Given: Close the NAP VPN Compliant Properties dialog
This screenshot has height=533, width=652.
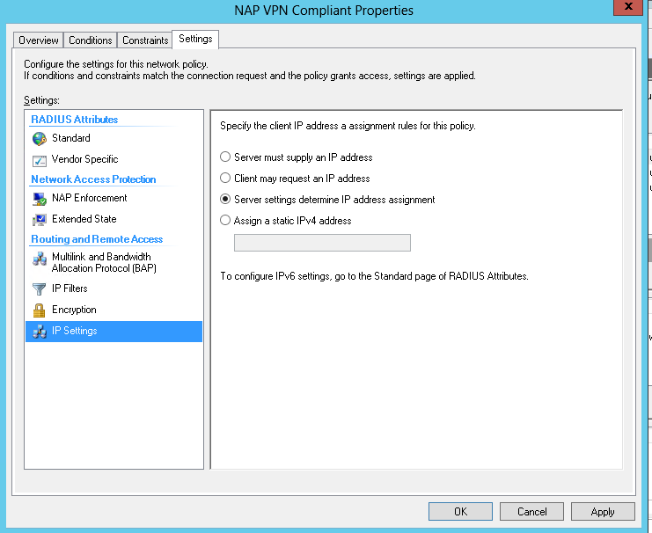Looking at the screenshot, I should (x=628, y=7).
